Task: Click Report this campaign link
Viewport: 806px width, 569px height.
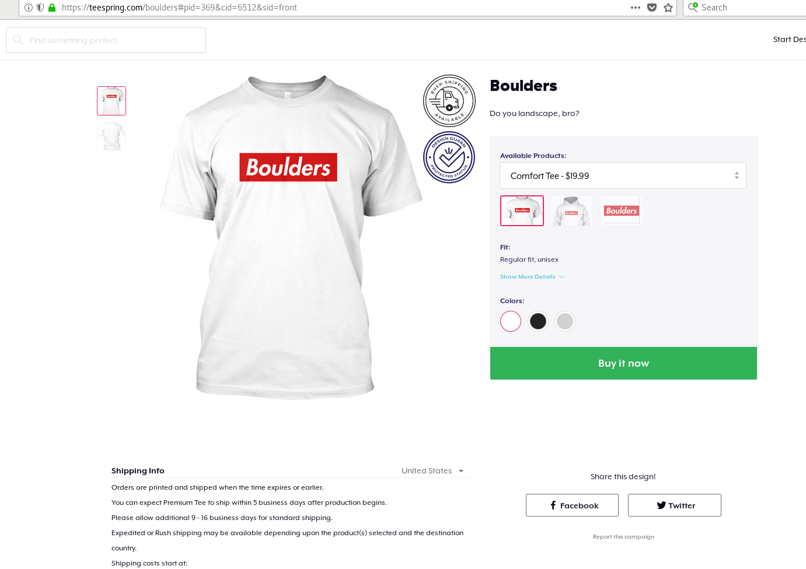Action: click(x=623, y=537)
